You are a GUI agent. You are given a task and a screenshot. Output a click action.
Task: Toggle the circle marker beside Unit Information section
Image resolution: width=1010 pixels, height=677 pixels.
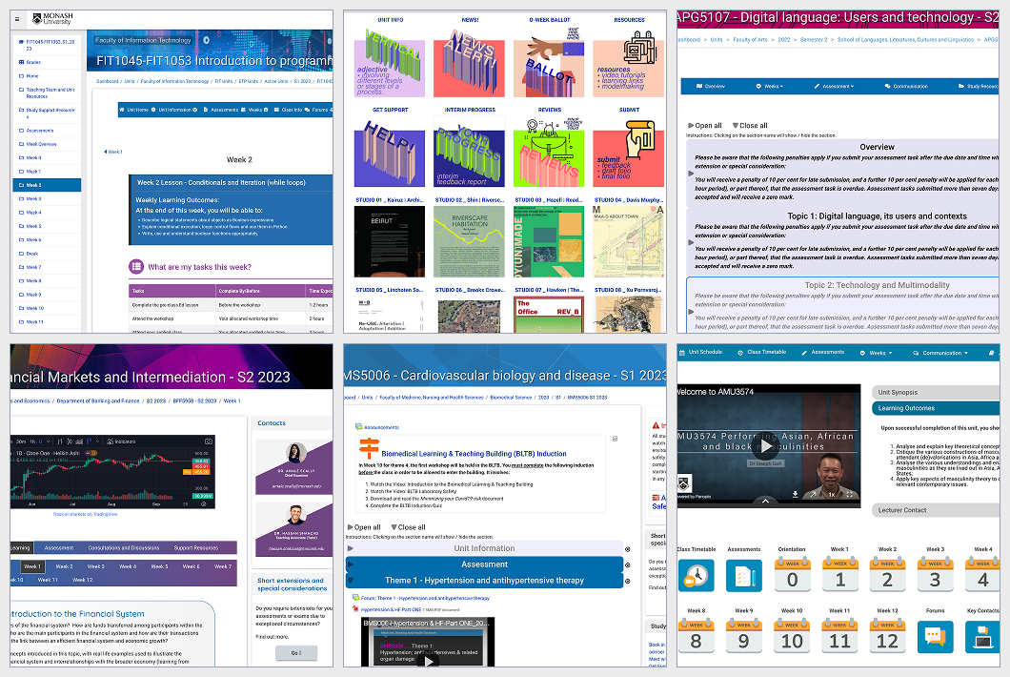[x=627, y=549]
